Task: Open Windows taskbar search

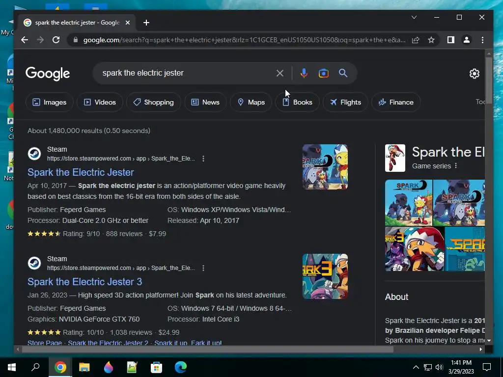Action: pyautogui.click(x=35, y=367)
